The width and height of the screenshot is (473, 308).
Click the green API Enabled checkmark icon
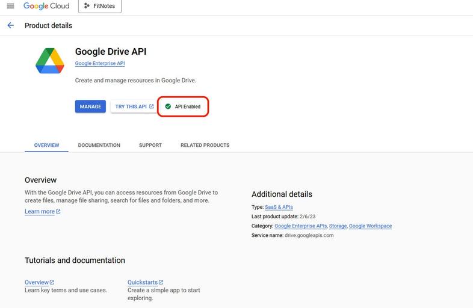pos(168,106)
